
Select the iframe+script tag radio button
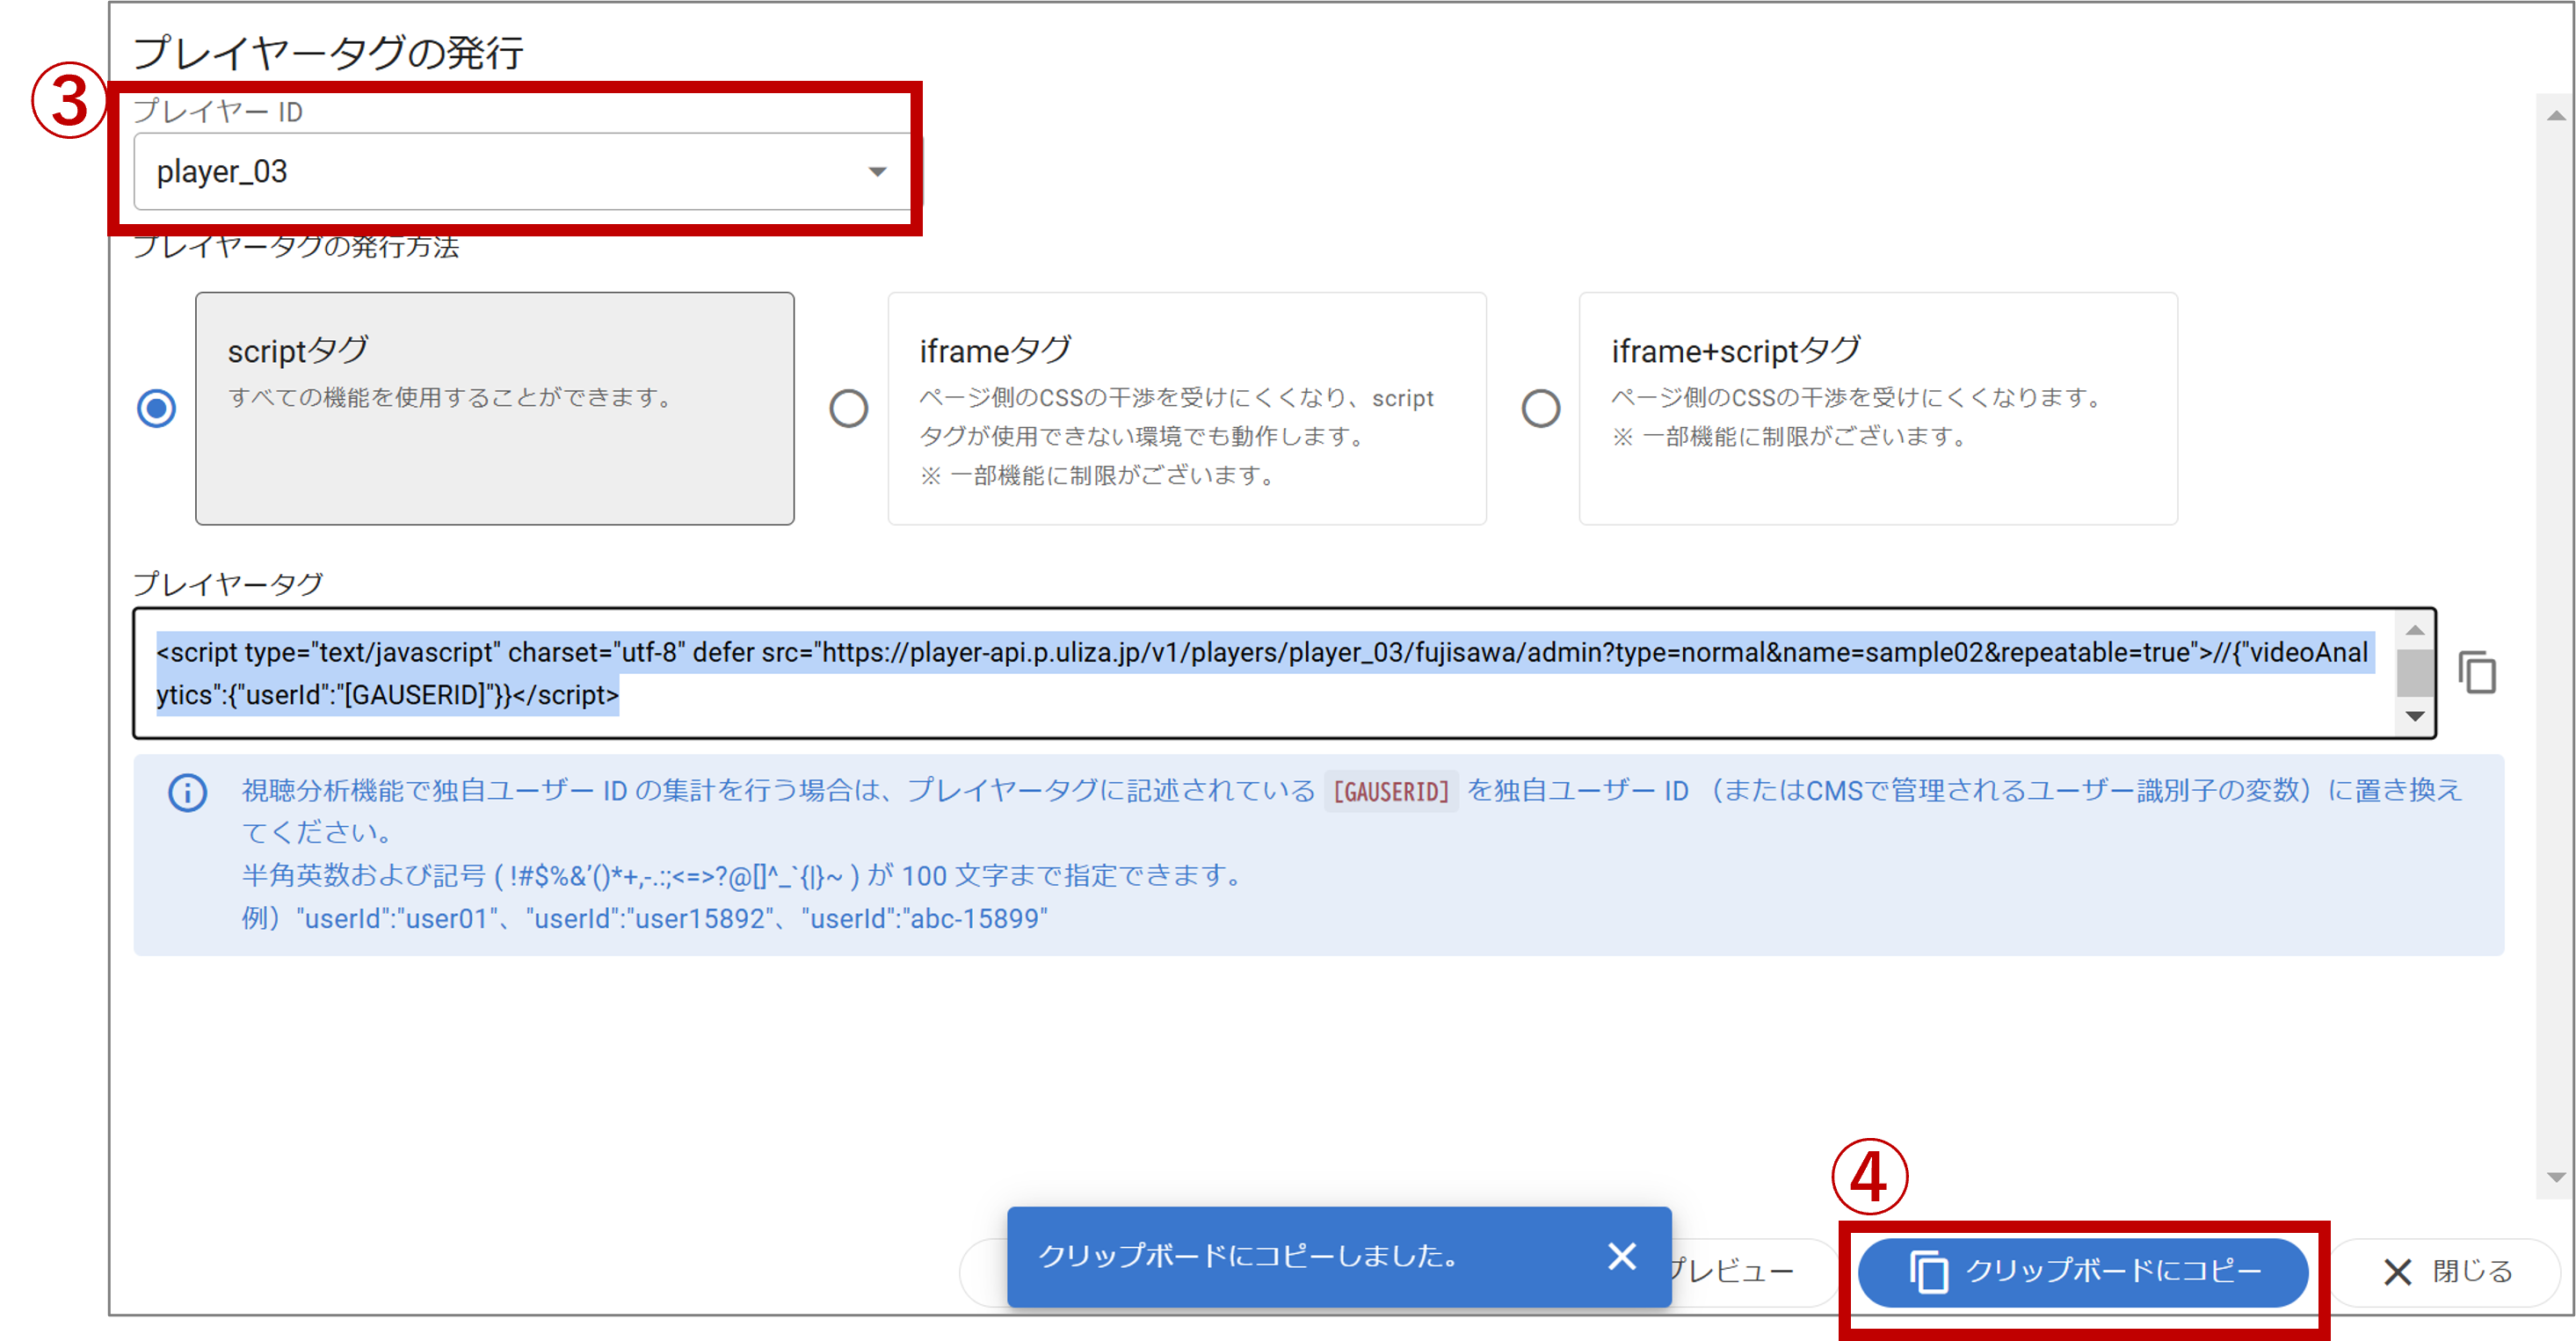pyautogui.click(x=1540, y=408)
